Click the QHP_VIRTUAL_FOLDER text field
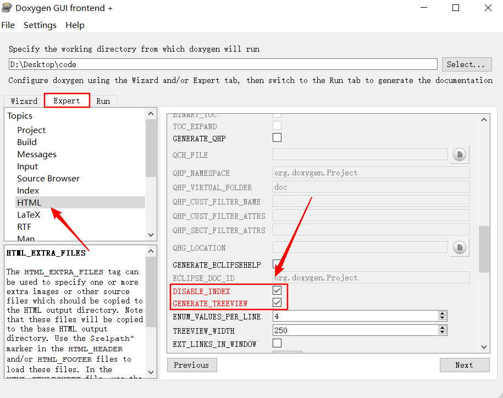Screen dimensions: 503x398 click(371, 187)
